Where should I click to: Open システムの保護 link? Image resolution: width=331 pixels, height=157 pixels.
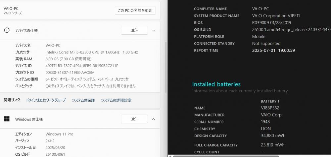83,100
